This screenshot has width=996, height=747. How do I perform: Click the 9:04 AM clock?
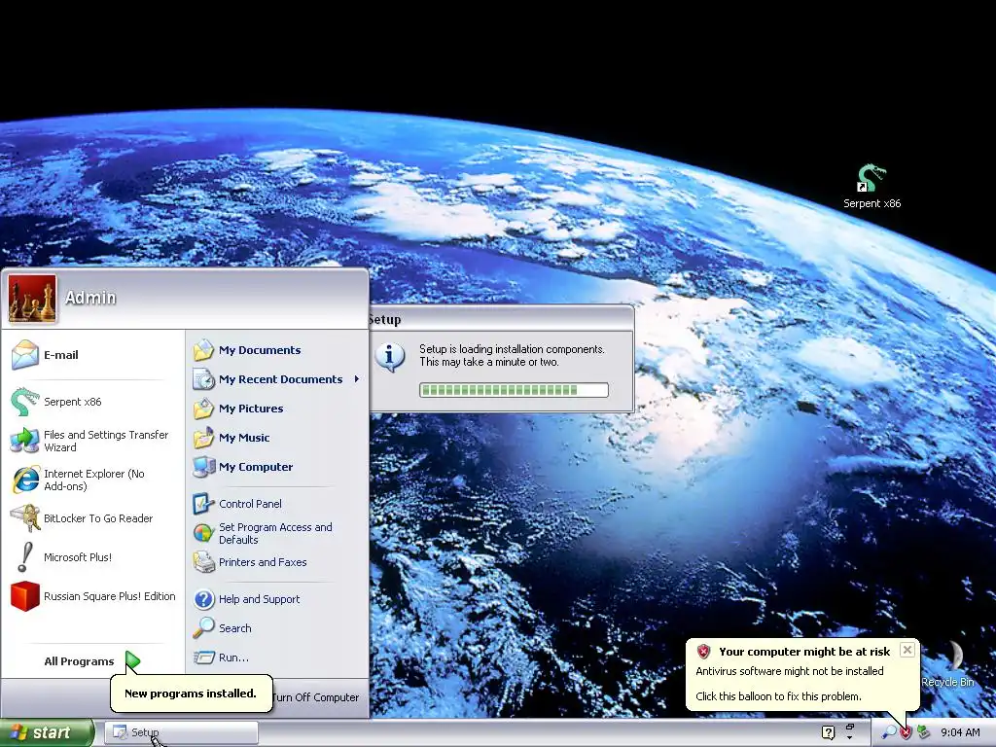960,733
